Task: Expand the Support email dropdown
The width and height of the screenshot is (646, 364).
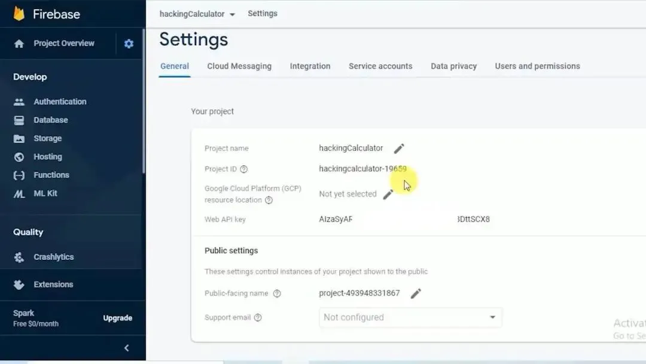Action: 492,317
